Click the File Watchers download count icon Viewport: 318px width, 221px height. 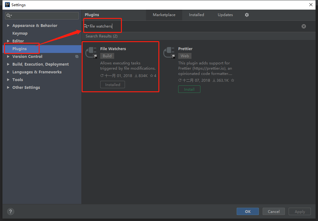tap(136, 76)
